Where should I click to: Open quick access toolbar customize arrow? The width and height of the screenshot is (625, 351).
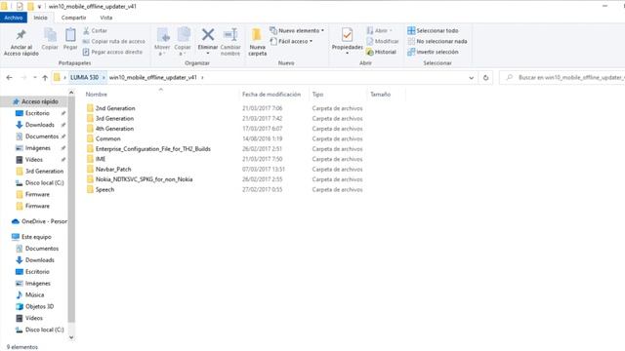[x=39, y=7]
